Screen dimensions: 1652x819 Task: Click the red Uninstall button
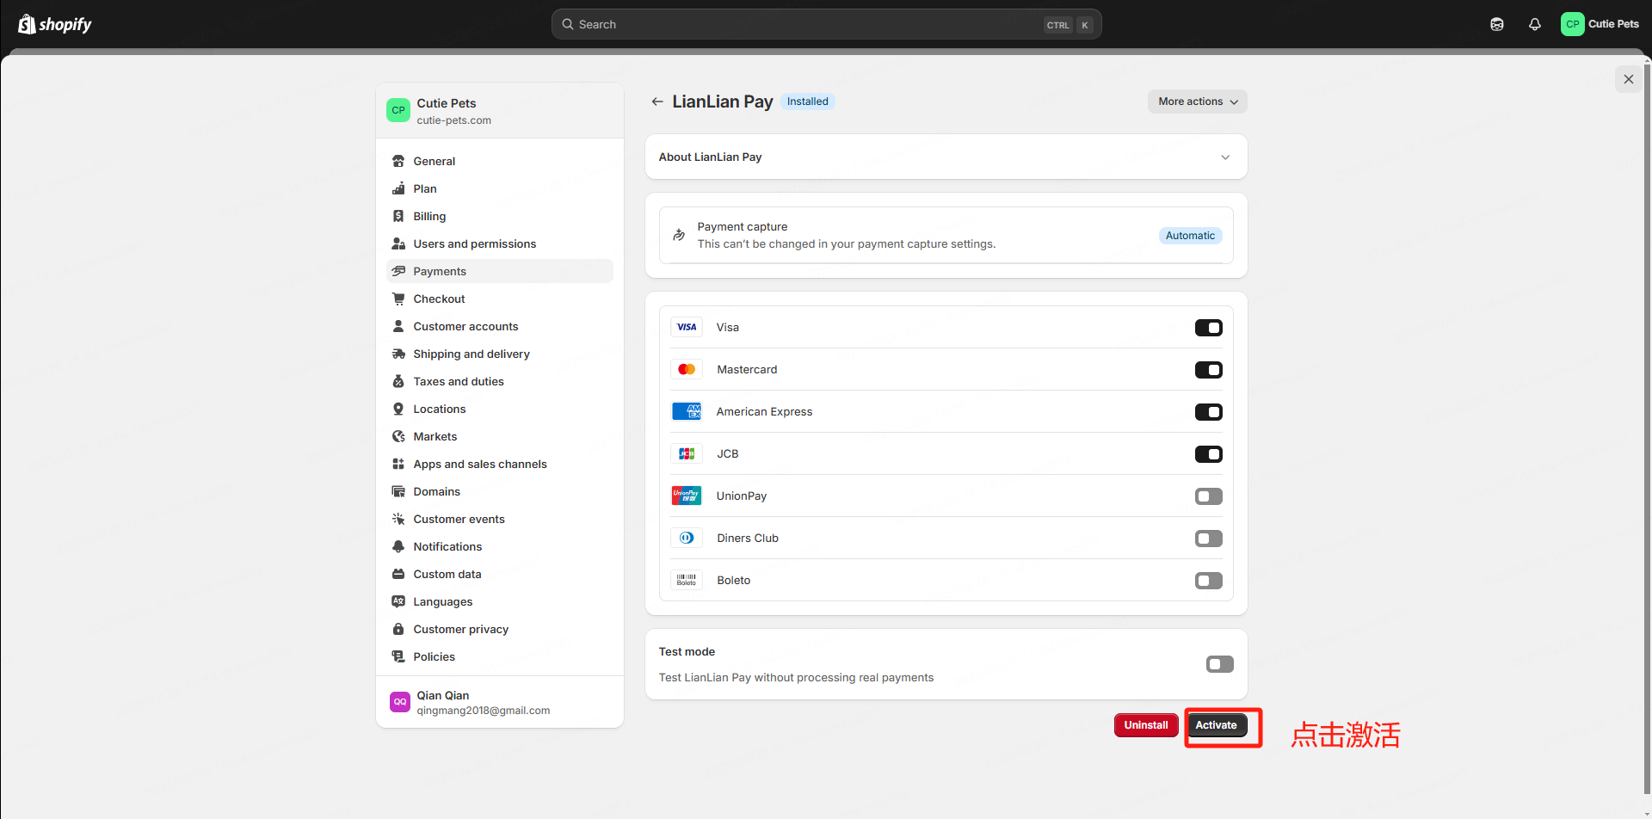(x=1145, y=725)
